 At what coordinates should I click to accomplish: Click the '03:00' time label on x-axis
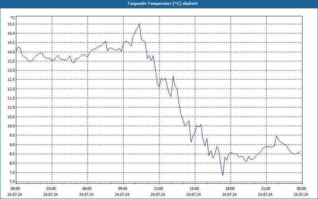[x=52, y=189]
